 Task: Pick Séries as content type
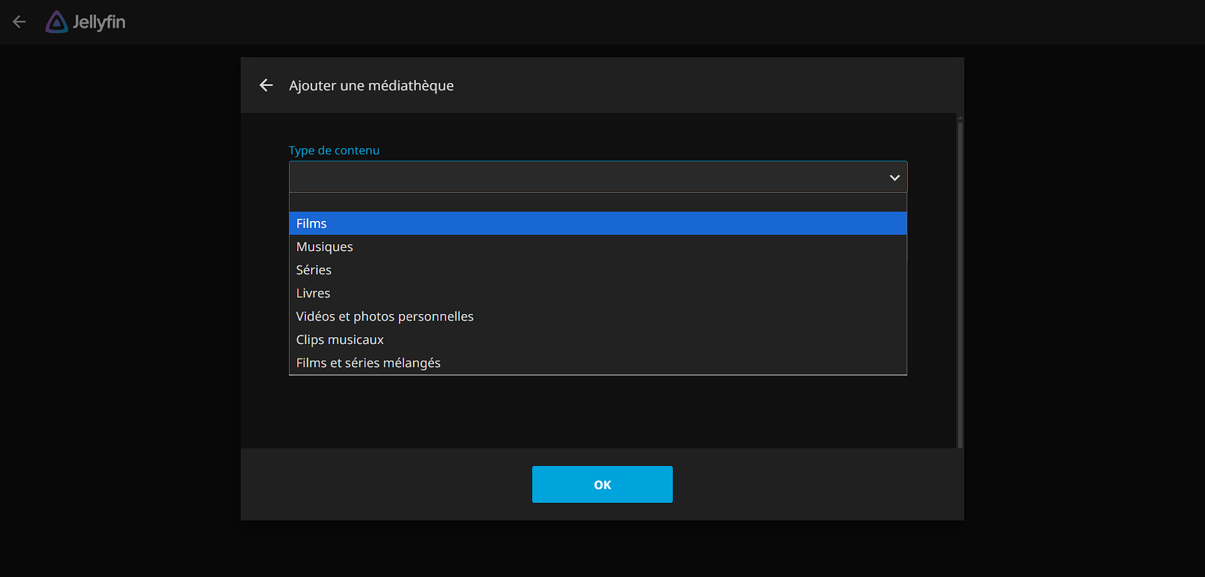click(314, 270)
